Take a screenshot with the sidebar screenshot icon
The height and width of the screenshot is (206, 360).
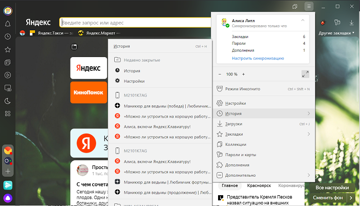8,88
